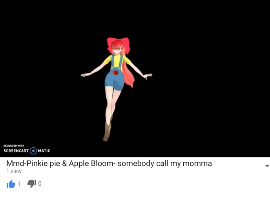
Task: Expand the video description arrow
Action: [267, 166]
